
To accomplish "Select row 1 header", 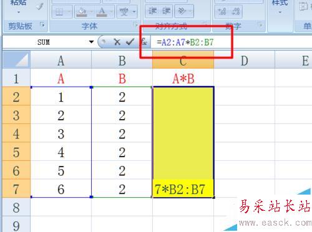I will point(16,78).
